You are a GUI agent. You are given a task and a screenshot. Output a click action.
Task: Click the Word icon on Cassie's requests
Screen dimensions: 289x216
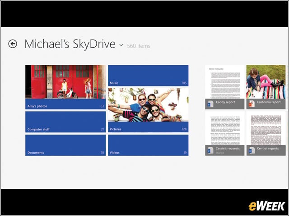[210, 150]
